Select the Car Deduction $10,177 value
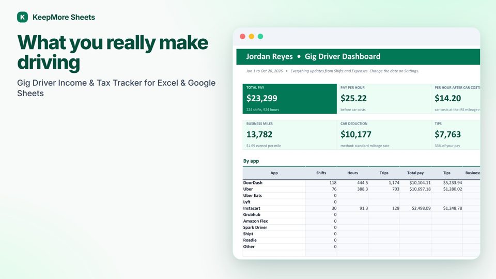The width and height of the screenshot is (496, 279). tap(356, 134)
